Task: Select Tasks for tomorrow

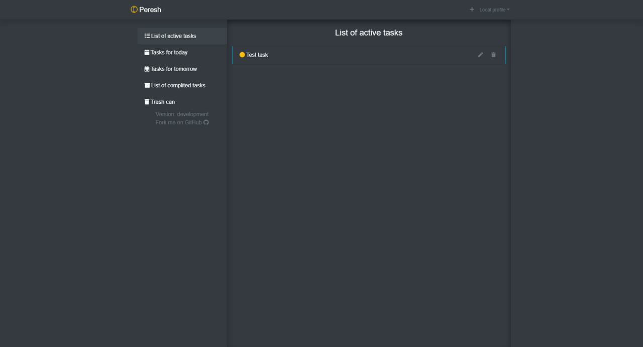Action: tap(174, 69)
